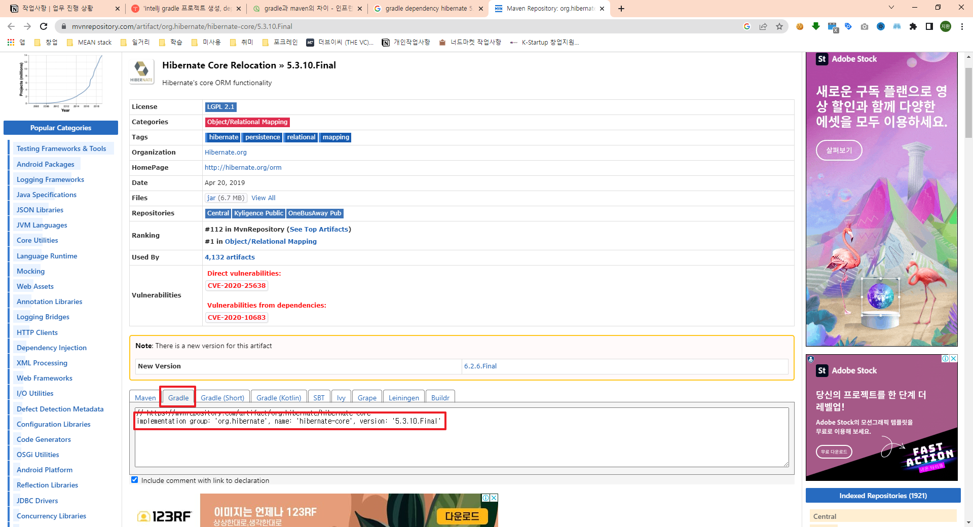Image resolution: width=973 pixels, height=527 pixels.
Task: Toggle Include comment with link checkbox
Action: (135, 480)
